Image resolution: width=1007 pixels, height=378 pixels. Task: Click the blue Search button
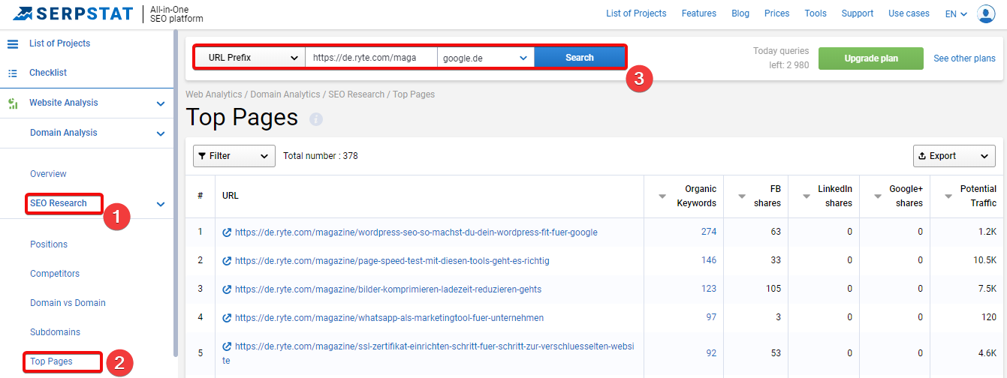(579, 57)
